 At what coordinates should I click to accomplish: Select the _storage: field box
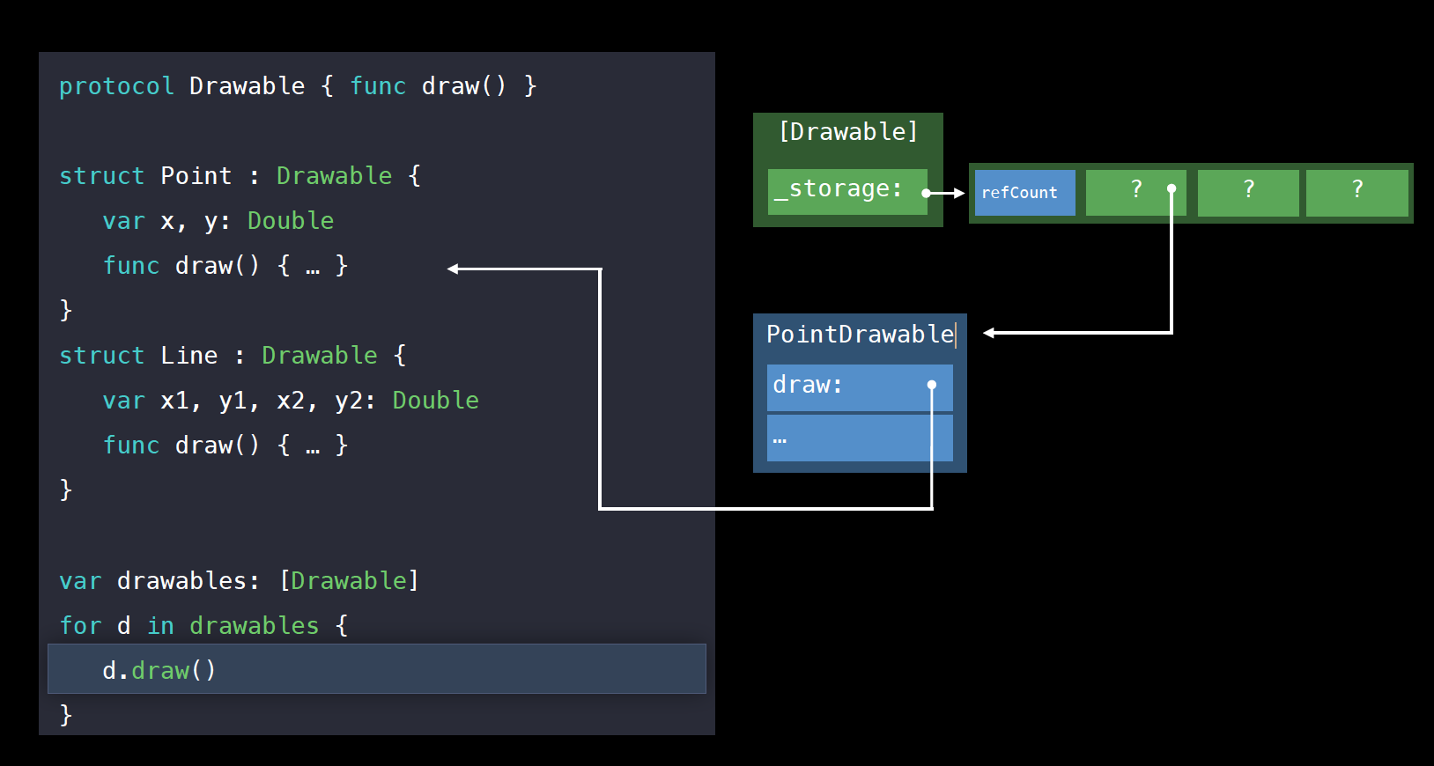point(847,191)
